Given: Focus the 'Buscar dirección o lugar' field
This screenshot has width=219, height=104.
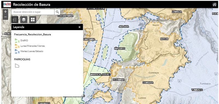Looking at the screenshot, I should click(x=33, y=12).
